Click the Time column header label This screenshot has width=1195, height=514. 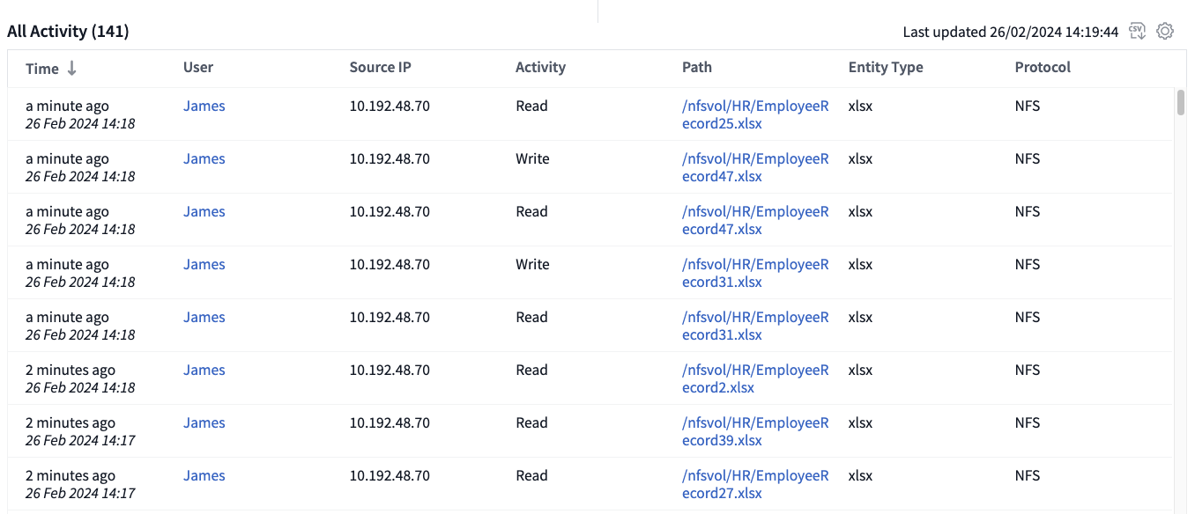pyautogui.click(x=42, y=68)
